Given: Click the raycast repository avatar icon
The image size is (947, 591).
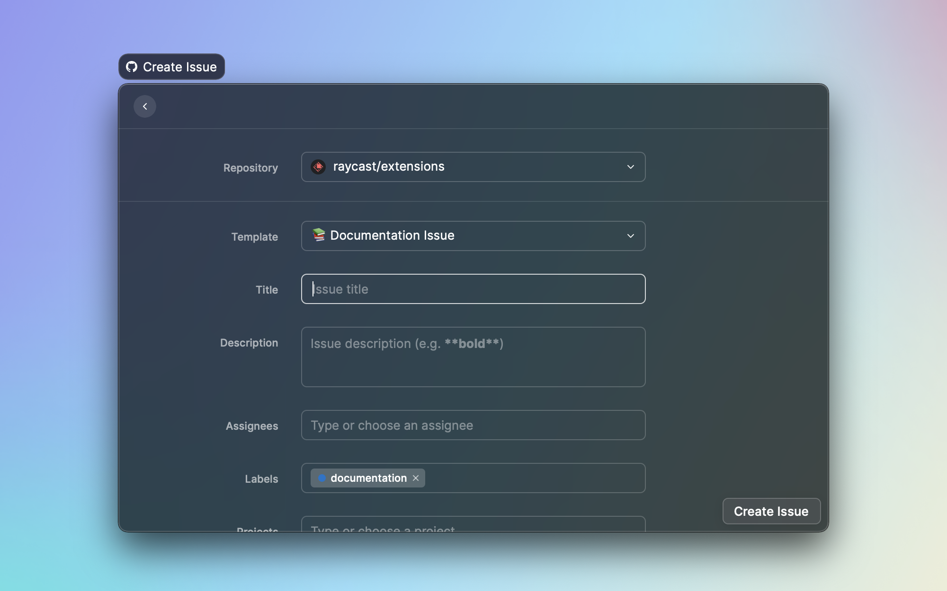Looking at the screenshot, I should point(318,167).
